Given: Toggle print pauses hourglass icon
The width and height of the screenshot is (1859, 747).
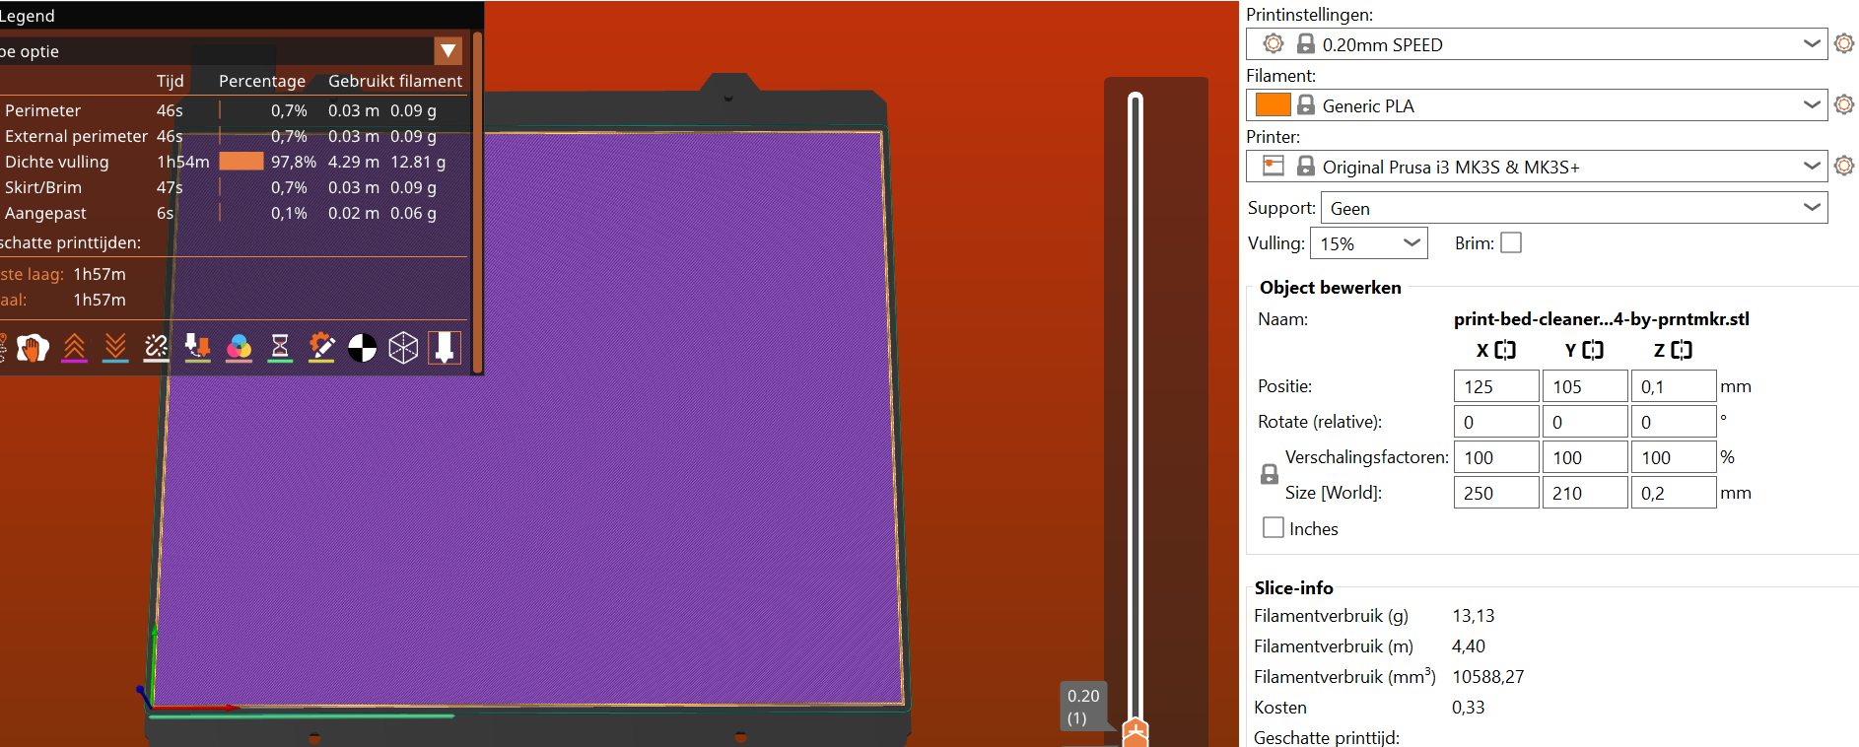Looking at the screenshot, I should coord(280,347).
